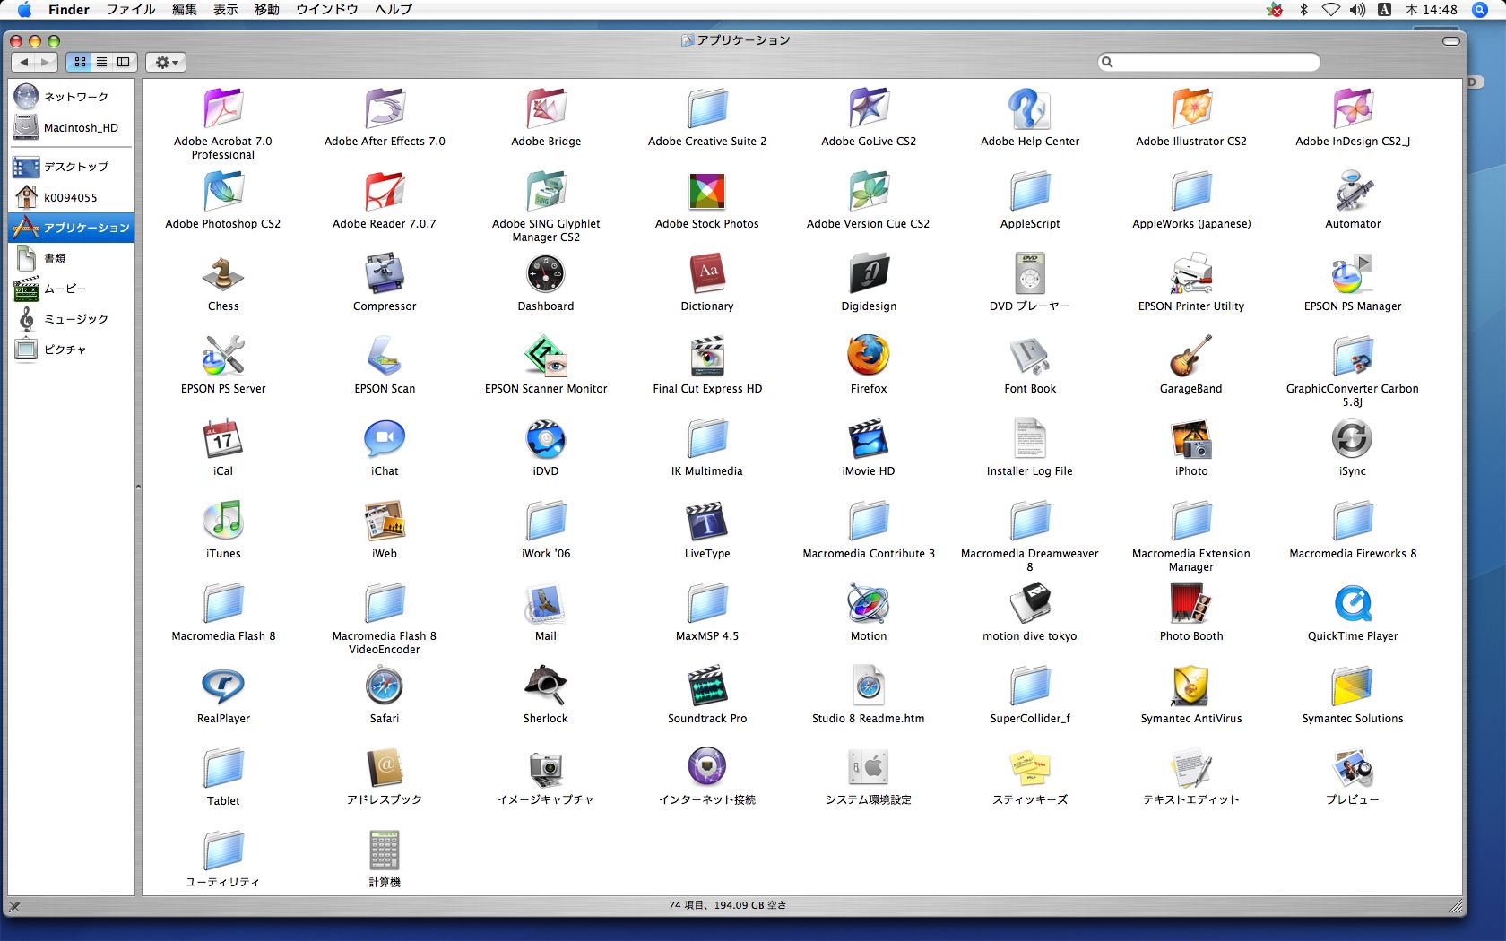This screenshot has width=1506, height=941.
Task: Click the Photo Booth icon
Action: coord(1191,604)
